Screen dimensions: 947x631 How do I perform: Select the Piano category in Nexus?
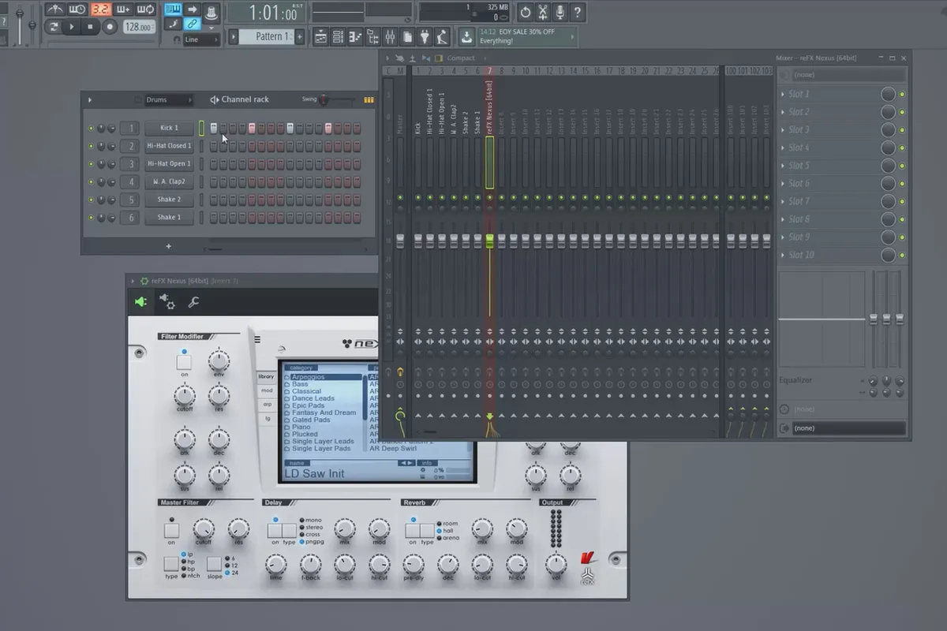(301, 427)
